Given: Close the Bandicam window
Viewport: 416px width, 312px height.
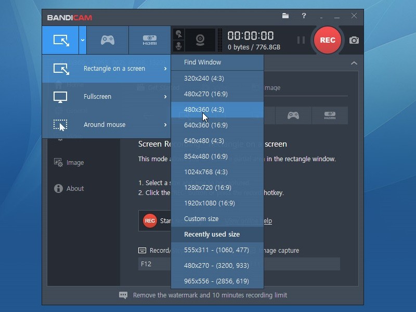Looking at the screenshot, I should point(354,16).
